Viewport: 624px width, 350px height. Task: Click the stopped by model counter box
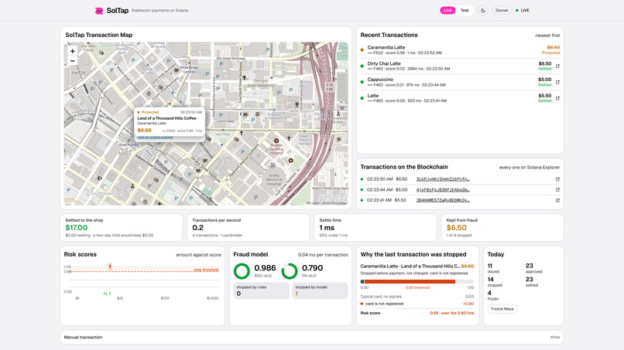320,291
